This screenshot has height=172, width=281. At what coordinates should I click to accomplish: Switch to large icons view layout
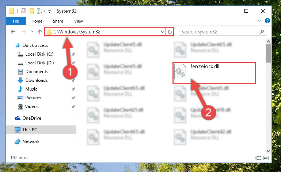(x=266, y=158)
